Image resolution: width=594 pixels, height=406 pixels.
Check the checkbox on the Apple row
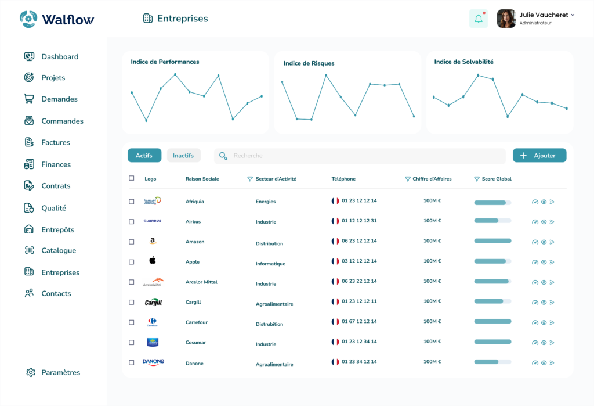(131, 261)
